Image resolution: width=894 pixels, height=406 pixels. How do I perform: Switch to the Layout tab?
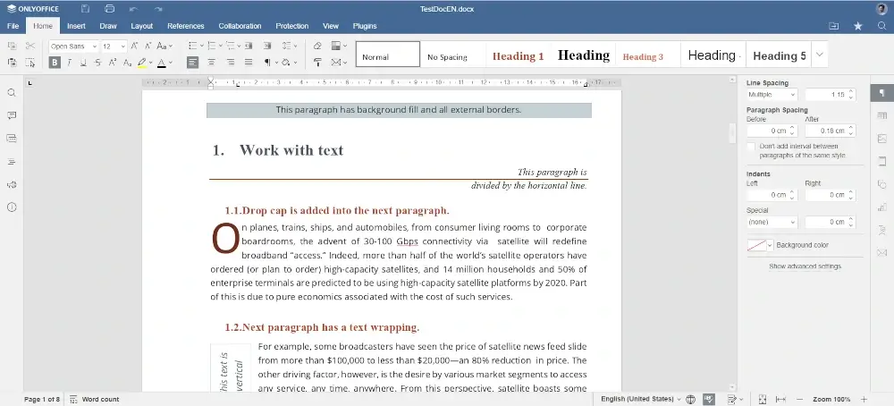click(142, 26)
